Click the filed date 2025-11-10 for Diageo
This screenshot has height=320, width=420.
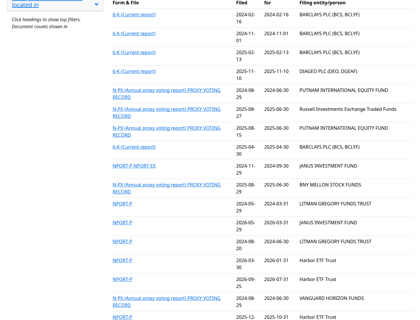(x=246, y=75)
